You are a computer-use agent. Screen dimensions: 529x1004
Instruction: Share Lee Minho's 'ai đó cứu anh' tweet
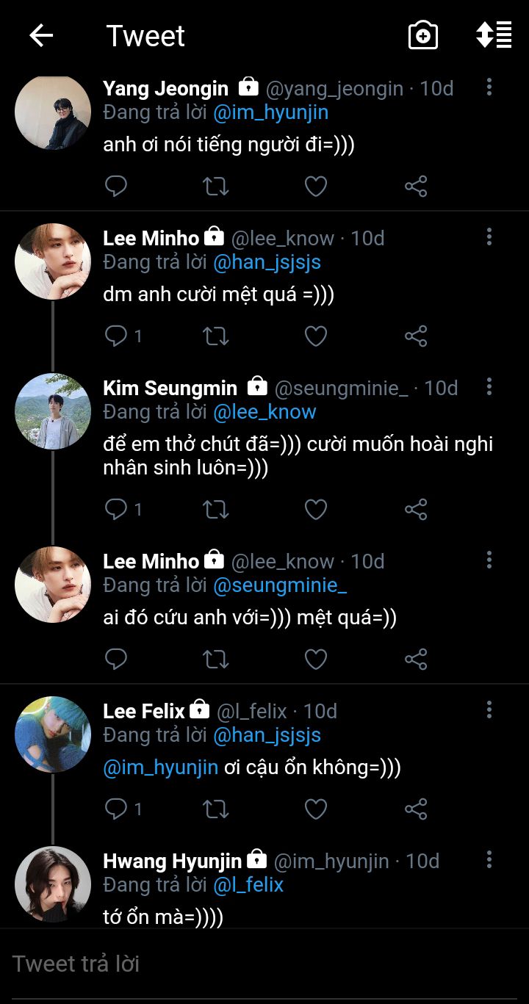click(x=416, y=660)
